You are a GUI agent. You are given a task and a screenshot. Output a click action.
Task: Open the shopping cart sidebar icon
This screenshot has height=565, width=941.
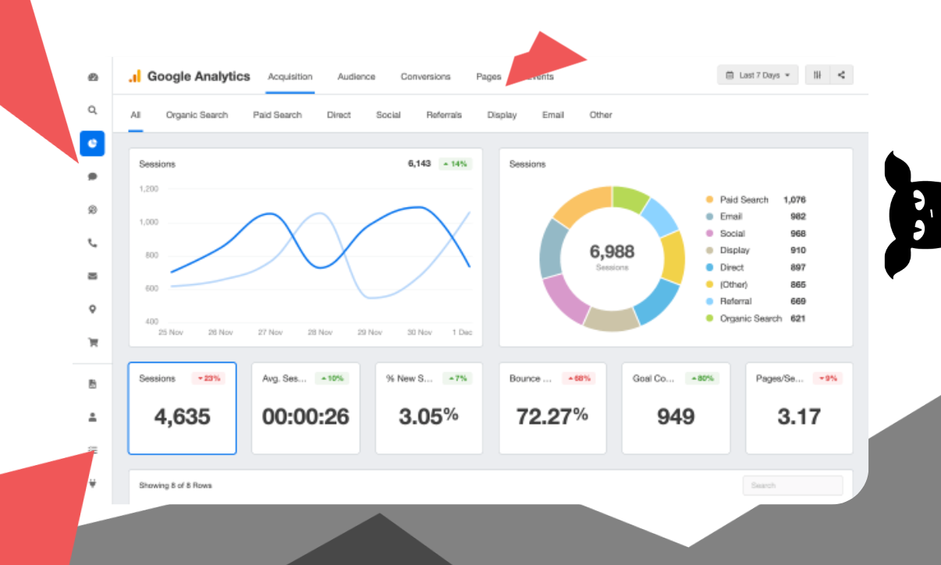[x=93, y=342]
